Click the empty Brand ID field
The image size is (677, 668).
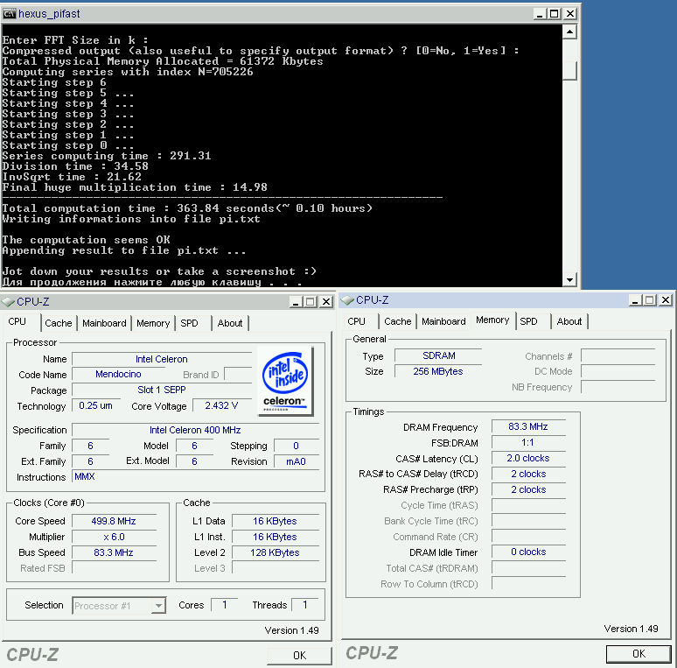point(238,374)
